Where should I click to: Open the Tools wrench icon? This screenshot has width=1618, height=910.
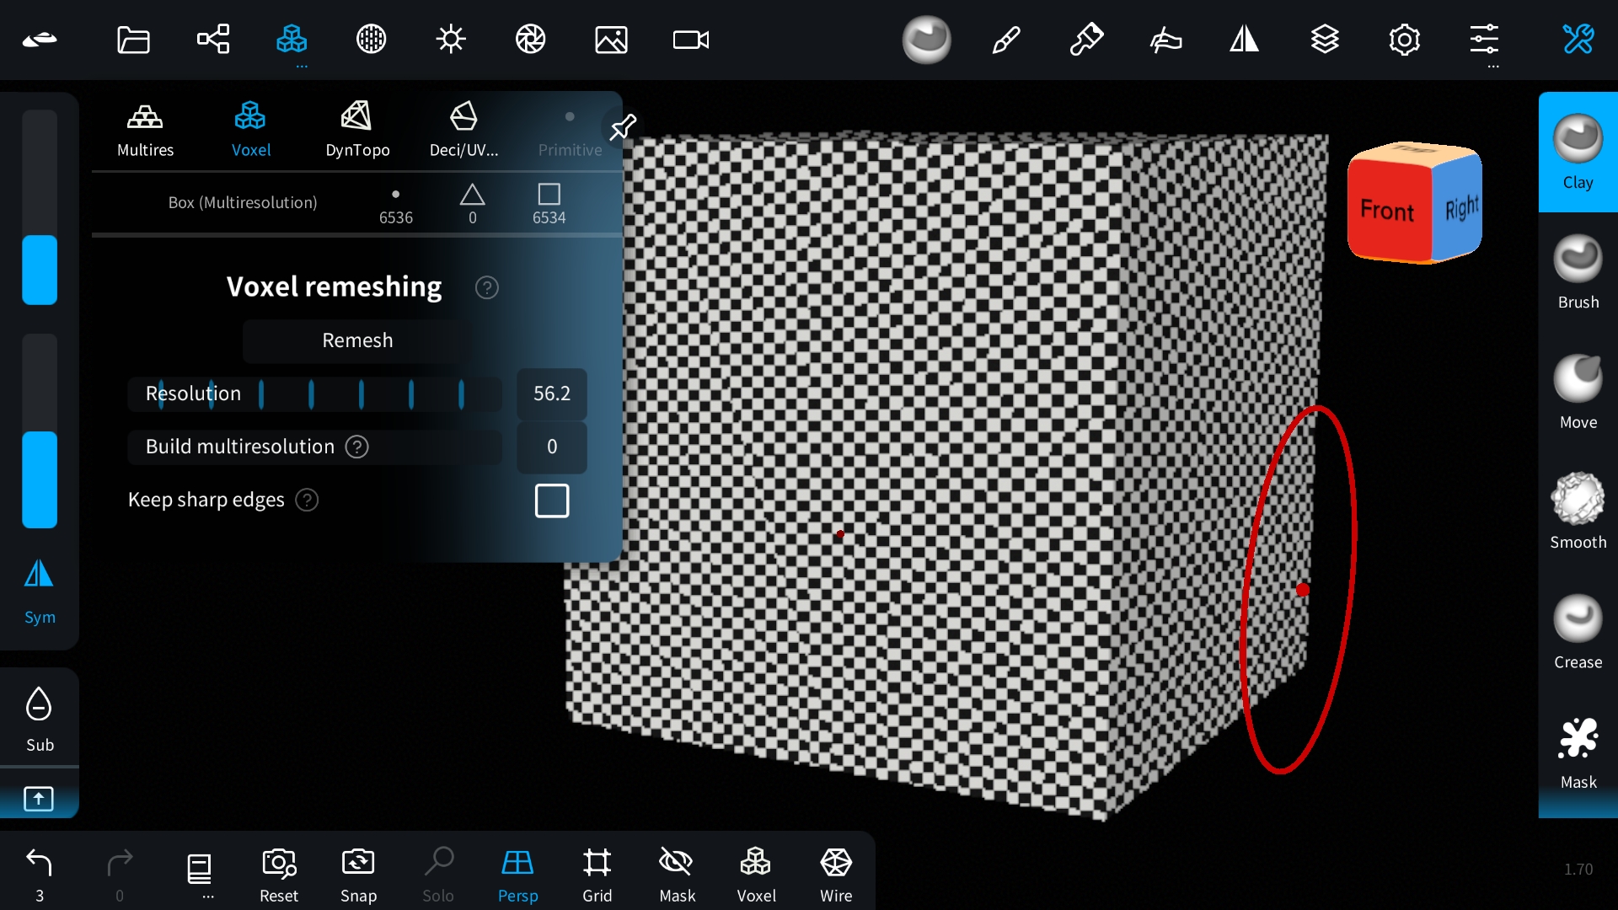point(1578,40)
